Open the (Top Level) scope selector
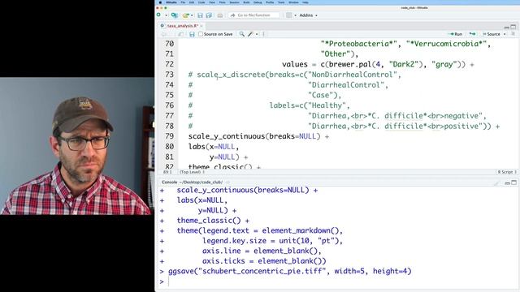520x292 pixels. coord(192,172)
